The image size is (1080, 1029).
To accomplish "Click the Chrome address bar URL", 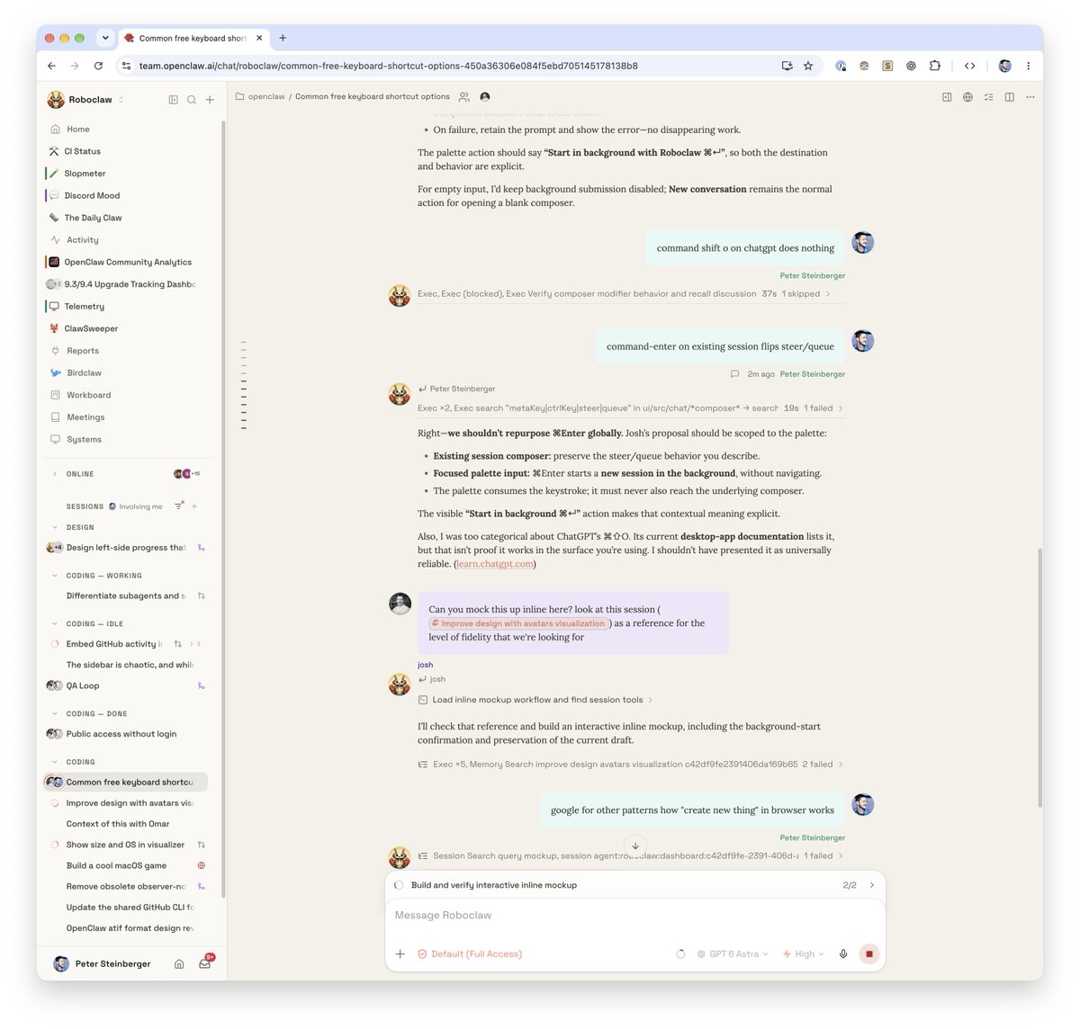I will (x=388, y=66).
